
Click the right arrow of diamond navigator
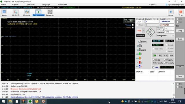(153, 32)
